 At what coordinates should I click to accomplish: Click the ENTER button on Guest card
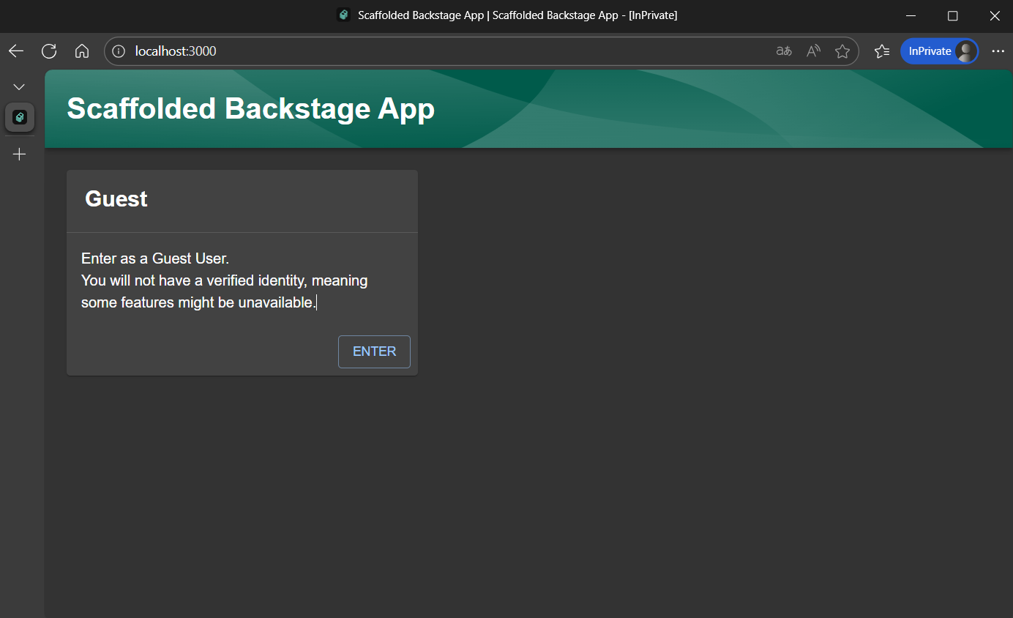pos(374,351)
